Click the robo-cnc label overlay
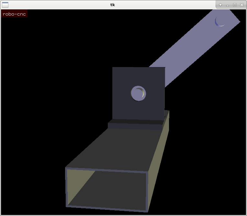The width and height of the screenshot is (247, 216). (14, 14)
